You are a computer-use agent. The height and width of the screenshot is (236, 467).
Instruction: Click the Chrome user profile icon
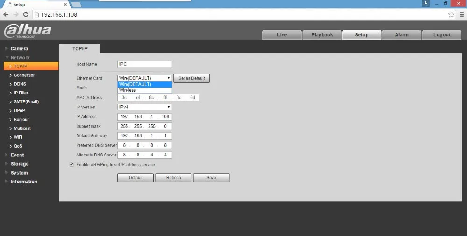(426, 3)
